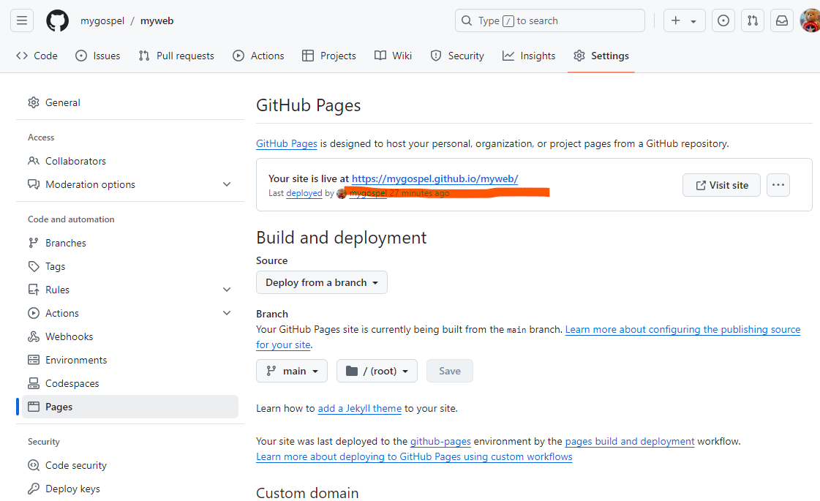Open live site URL mygospel.github.io/myweb
Image resolution: width=820 pixels, height=501 pixels.
[x=435, y=178]
